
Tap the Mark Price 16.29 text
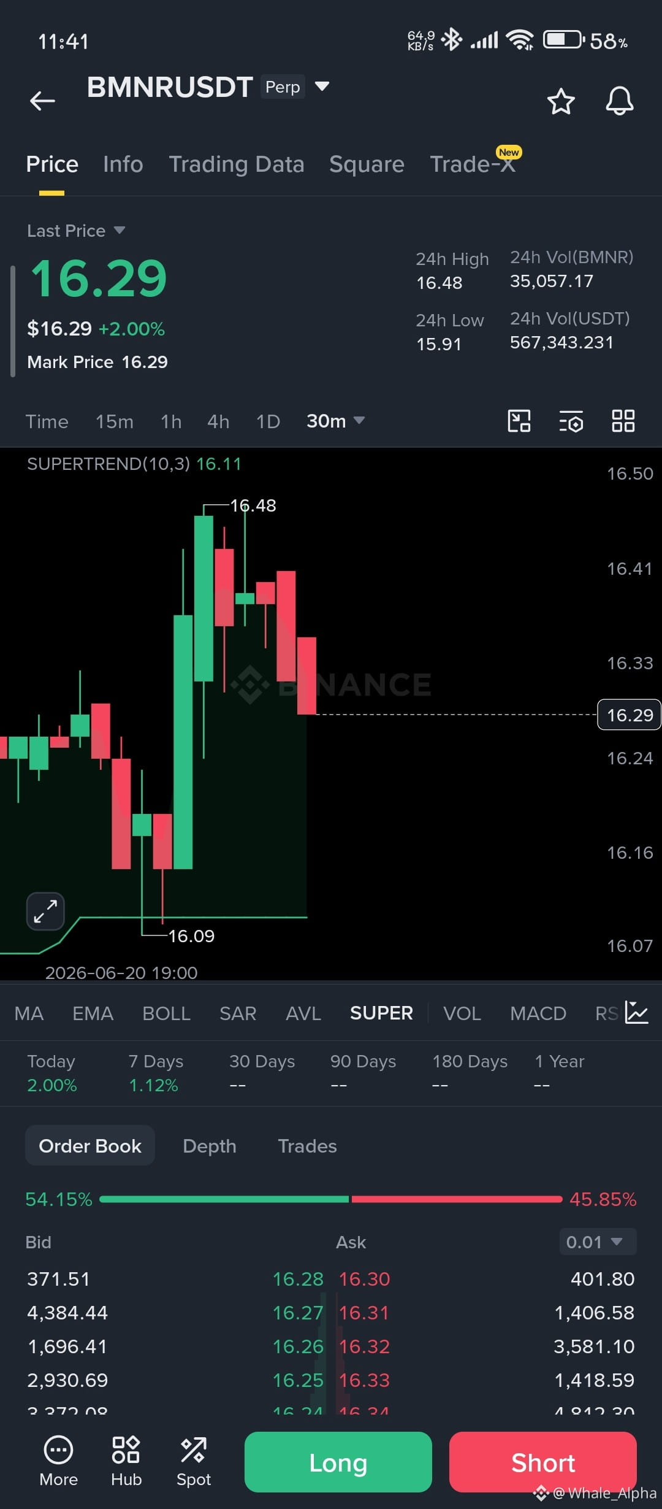(97, 362)
